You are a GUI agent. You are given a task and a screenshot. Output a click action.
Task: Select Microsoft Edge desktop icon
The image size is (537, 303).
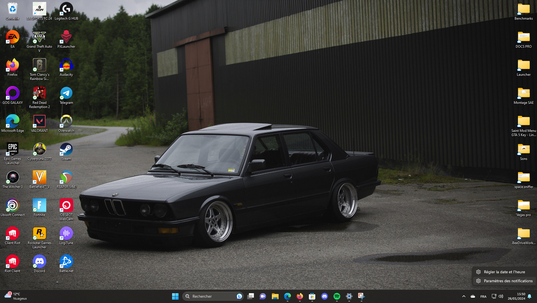pyautogui.click(x=13, y=123)
